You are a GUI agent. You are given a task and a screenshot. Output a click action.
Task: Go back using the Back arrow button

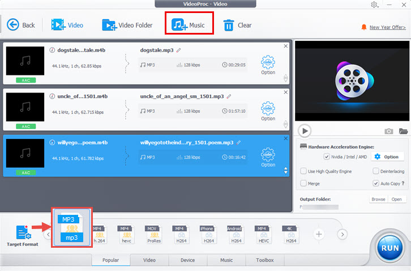(x=20, y=25)
